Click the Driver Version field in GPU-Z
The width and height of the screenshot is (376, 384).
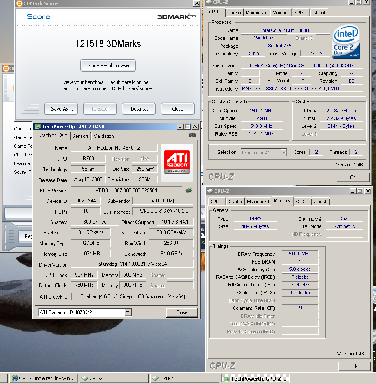pyautogui.click(x=132, y=264)
